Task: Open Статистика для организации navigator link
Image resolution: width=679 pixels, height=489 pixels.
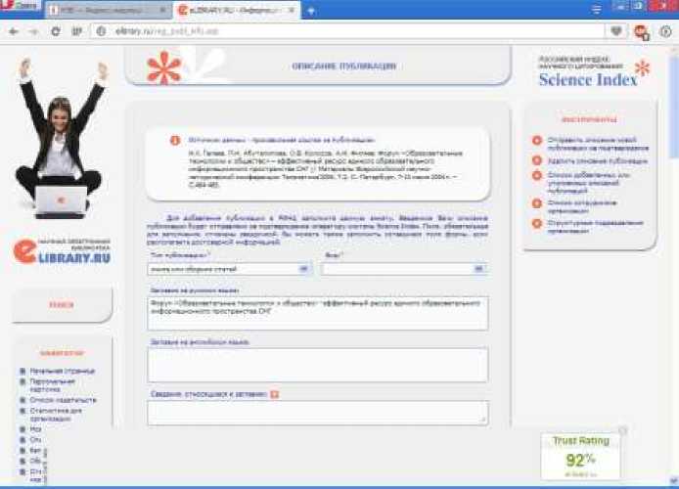Action: point(56,414)
